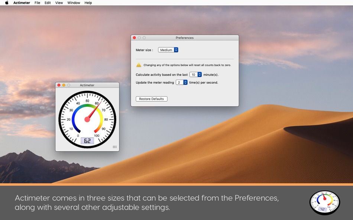Click the Actimeter gauge icon in the banner

[x=324, y=203]
